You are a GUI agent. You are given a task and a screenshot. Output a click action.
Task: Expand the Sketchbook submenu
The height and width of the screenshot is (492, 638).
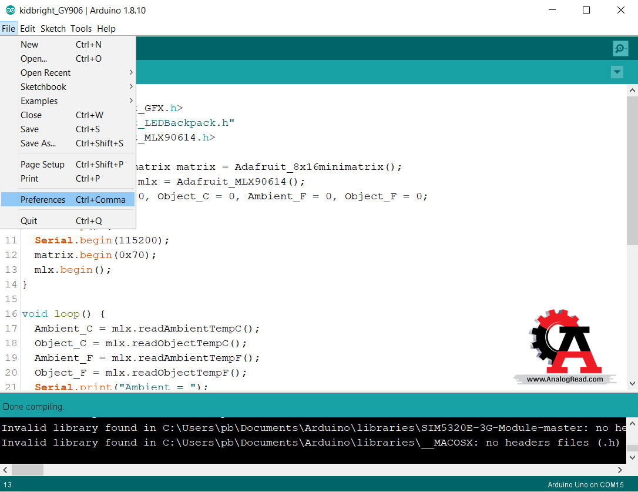coord(68,87)
